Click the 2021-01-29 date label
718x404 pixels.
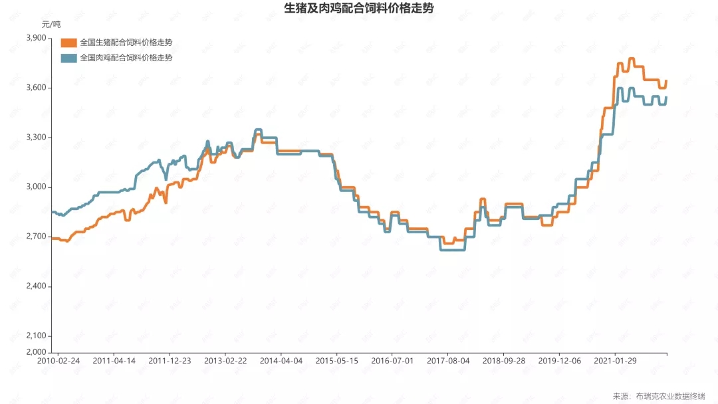click(616, 361)
